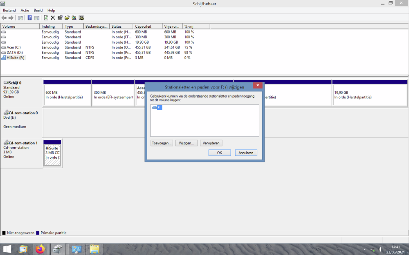Select the HiSuite (F:) volume row
Image resolution: width=409 pixels, height=255 pixels.
point(16,58)
